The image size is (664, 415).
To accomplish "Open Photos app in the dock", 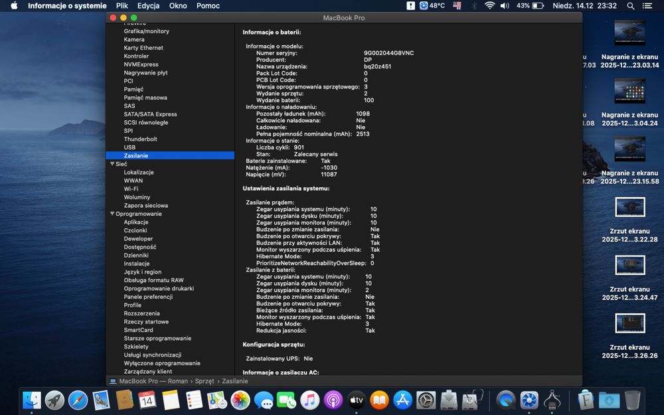I will (x=240, y=400).
